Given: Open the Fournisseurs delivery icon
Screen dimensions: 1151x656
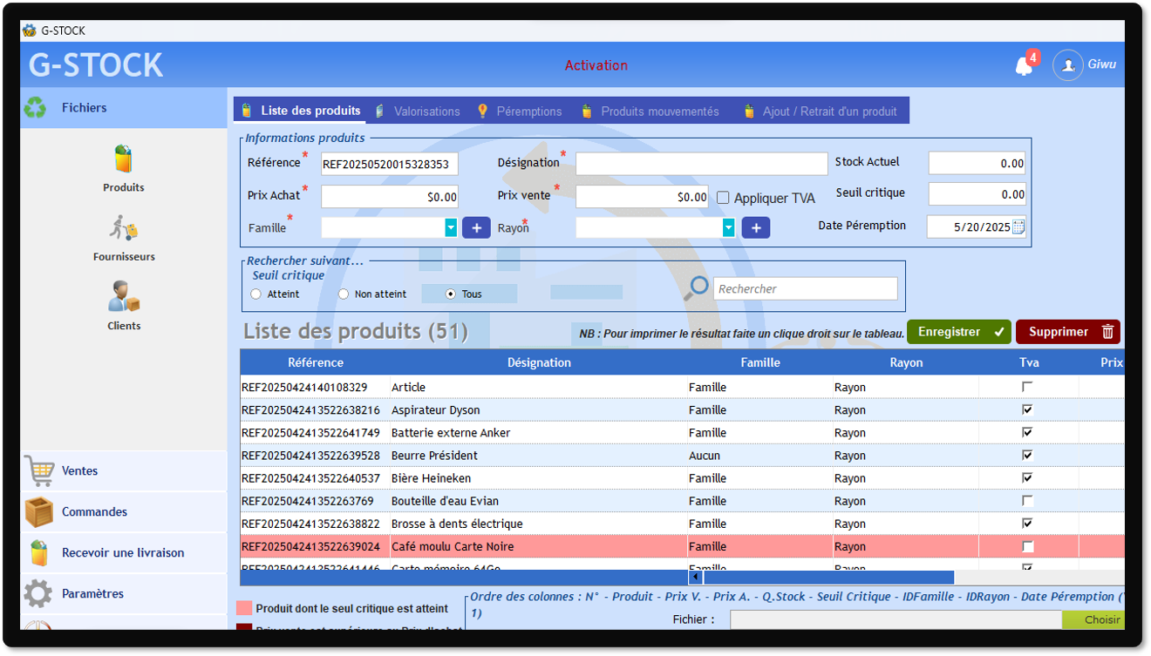Looking at the screenshot, I should coord(124,229).
